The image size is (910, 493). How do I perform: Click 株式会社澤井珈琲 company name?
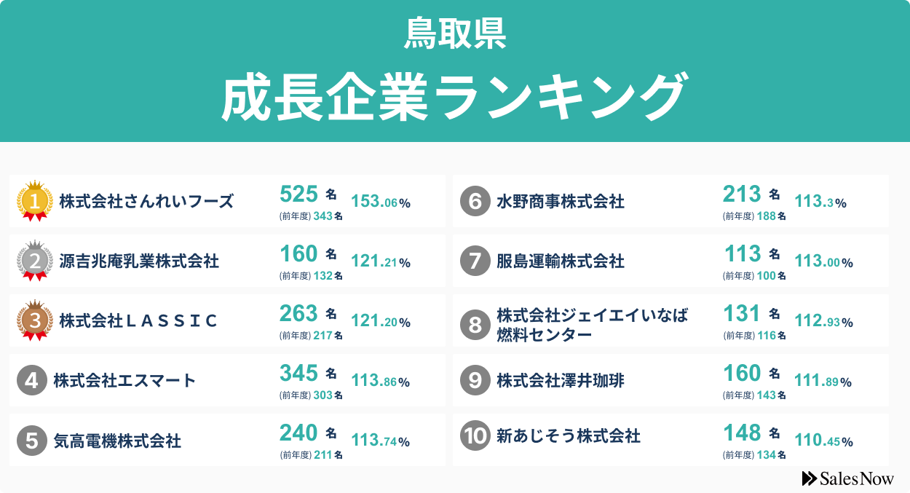coord(561,380)
